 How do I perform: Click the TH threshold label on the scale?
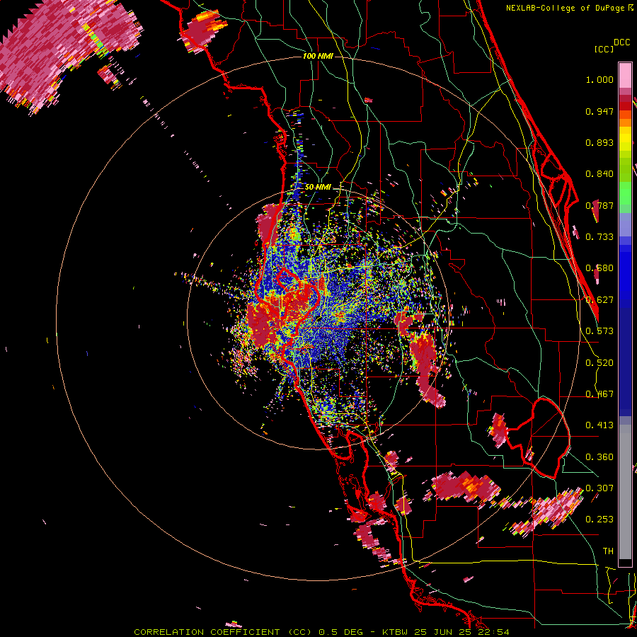(x=608, y=551)
